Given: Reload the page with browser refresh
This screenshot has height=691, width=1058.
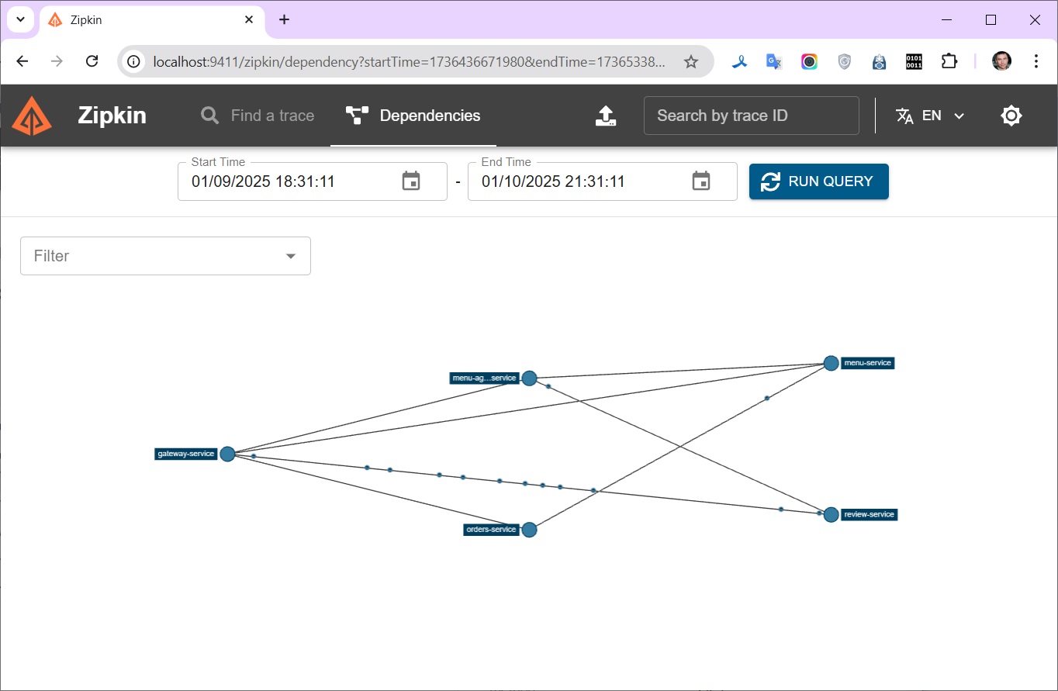Looking at the screenshot, I should click(92, 61).
